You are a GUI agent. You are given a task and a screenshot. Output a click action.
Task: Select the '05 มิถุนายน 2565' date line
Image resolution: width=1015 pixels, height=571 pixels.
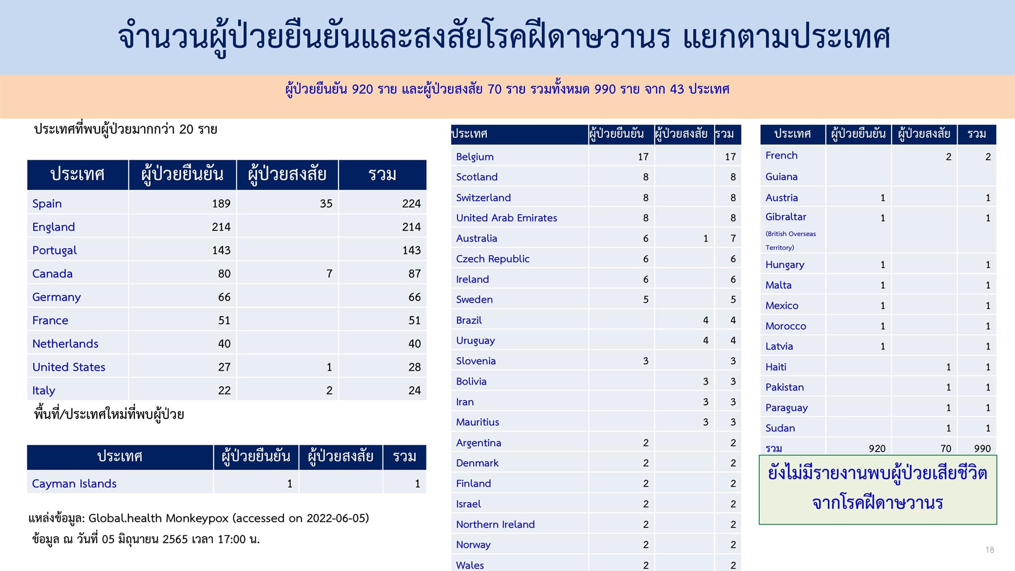coord(146,539)
